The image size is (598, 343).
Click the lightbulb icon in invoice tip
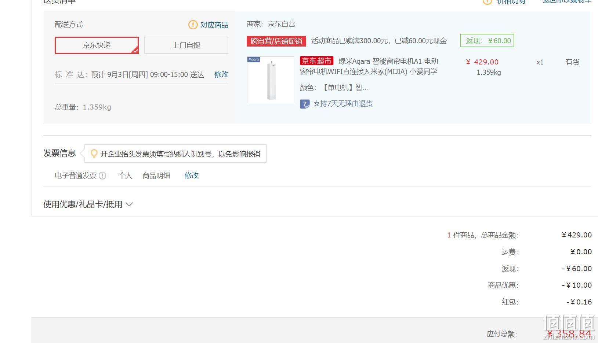pos(94,154)
